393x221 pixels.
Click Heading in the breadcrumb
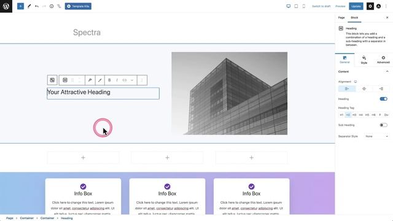click(67, 219)
